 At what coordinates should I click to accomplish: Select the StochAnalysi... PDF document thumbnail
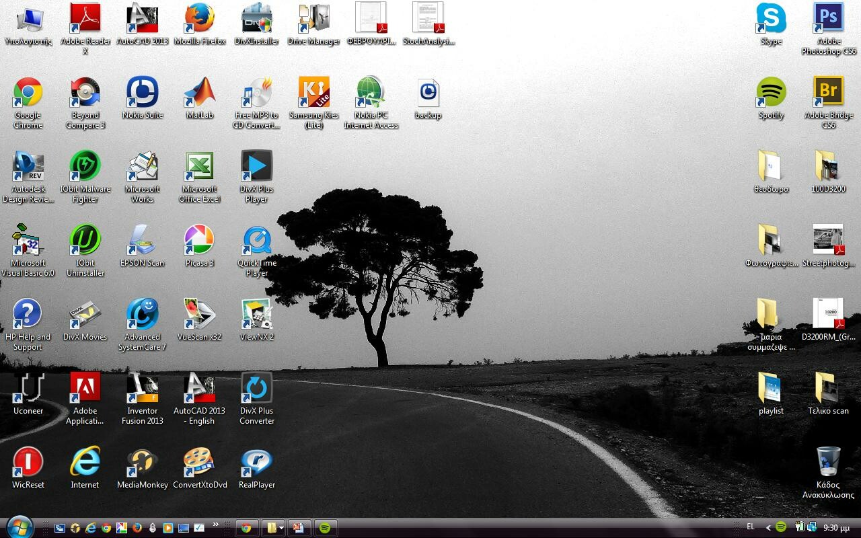click(428, 19)
